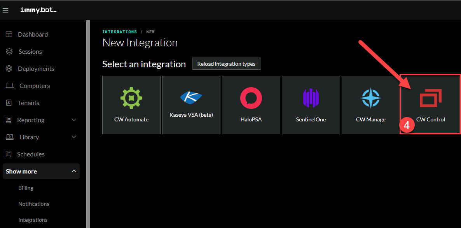Choose the CW Control integration tile
This screenshot has height=228, width=461.
coord(430,105)
